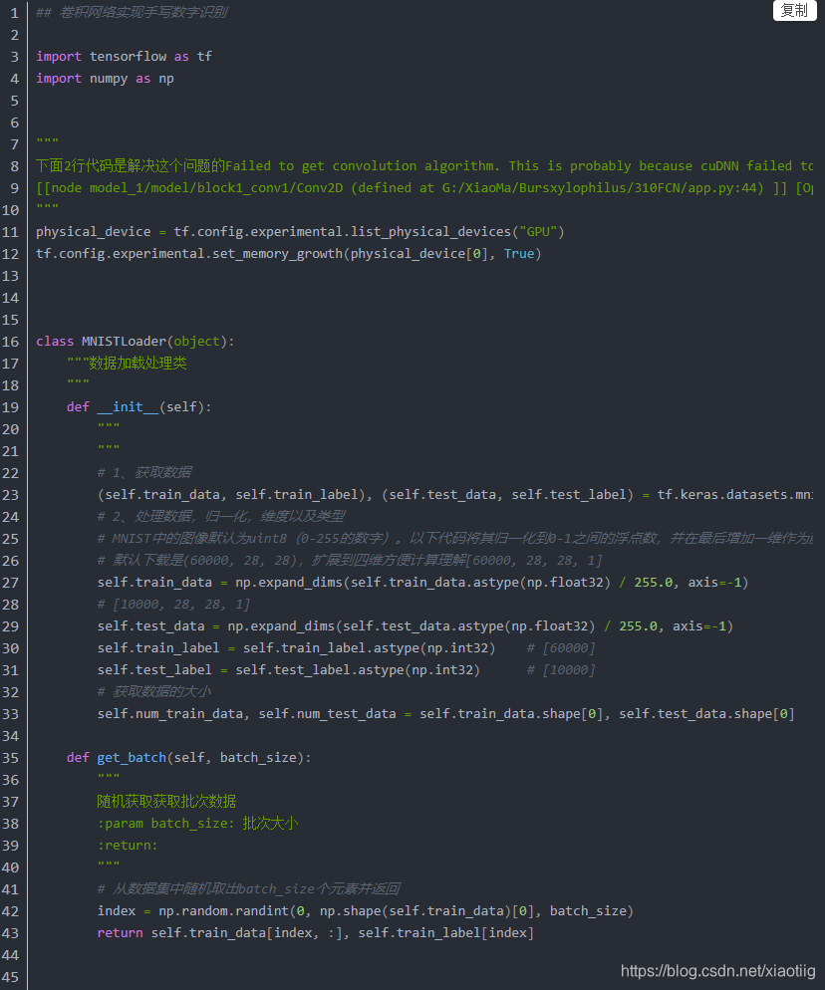The width and height of the screenshot is (825, 990).
Task: Click the ':param batch_size: 批次大小' line
Action: tap(197, 824)
